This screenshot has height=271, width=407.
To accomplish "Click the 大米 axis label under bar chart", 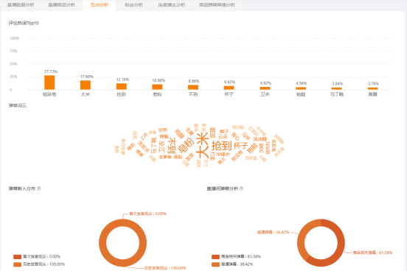I will [86, 94].
